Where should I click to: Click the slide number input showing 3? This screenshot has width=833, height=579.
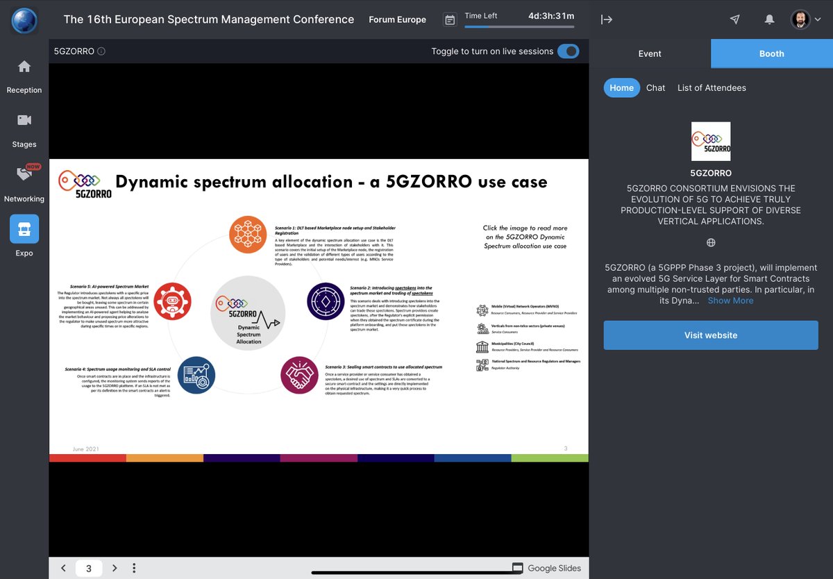point(88,568)
